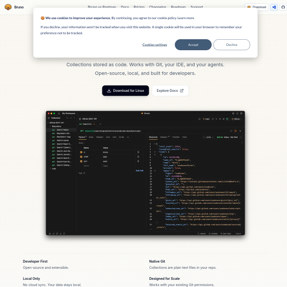Click the new request tab plus icon
This screenshot has height=287, width=287.
point(100,124)
